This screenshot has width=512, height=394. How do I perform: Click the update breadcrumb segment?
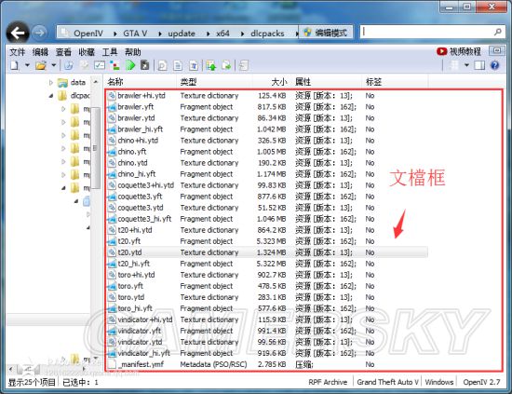click(182, 33)
